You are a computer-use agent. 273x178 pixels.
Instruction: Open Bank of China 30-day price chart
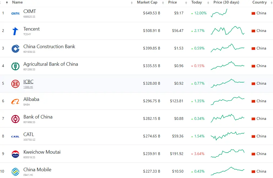coord(228,118)
